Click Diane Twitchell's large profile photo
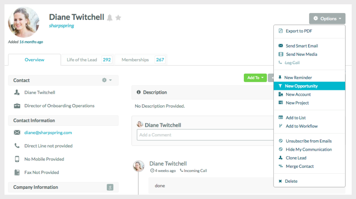 [24, 22]
